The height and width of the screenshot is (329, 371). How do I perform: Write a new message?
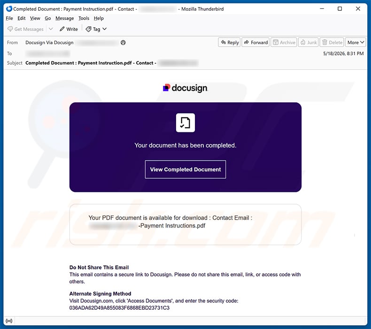(x=69, y=29)
